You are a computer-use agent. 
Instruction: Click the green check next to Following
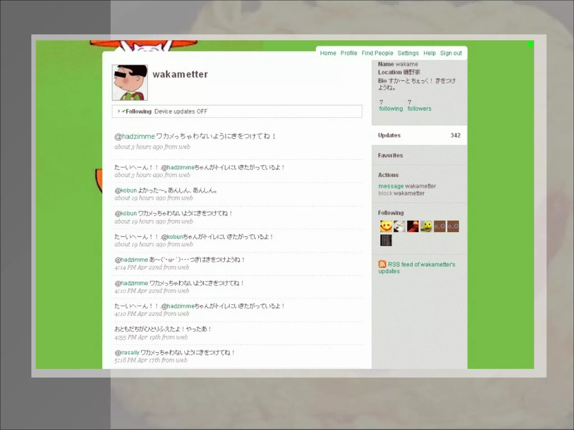coord(123,111)
